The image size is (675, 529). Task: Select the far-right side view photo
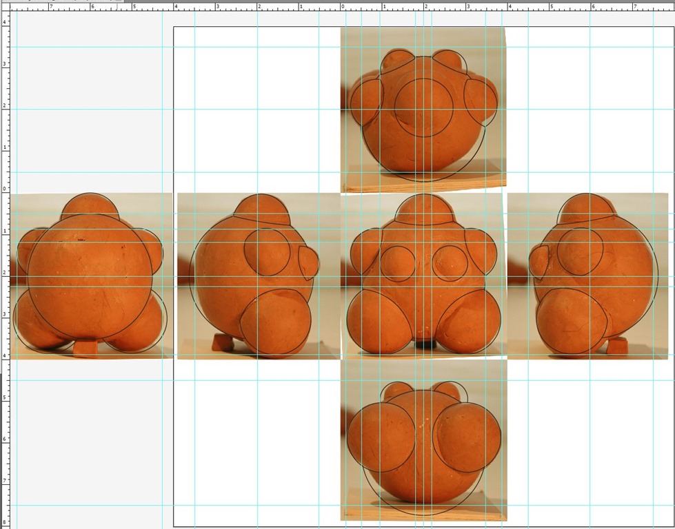(590, 276)
